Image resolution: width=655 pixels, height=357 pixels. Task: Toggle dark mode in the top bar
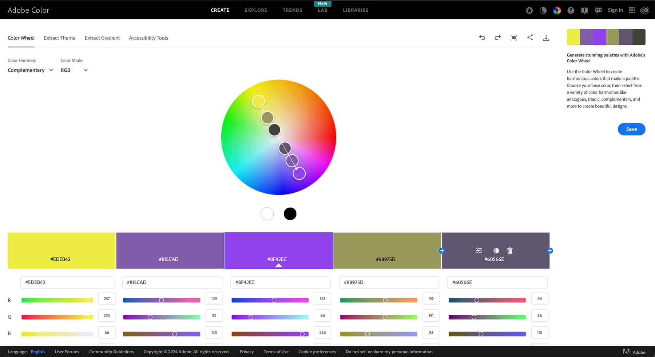543,10
